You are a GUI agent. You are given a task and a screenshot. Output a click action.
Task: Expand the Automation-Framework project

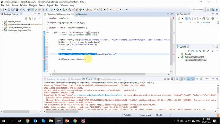coord(2,24)
